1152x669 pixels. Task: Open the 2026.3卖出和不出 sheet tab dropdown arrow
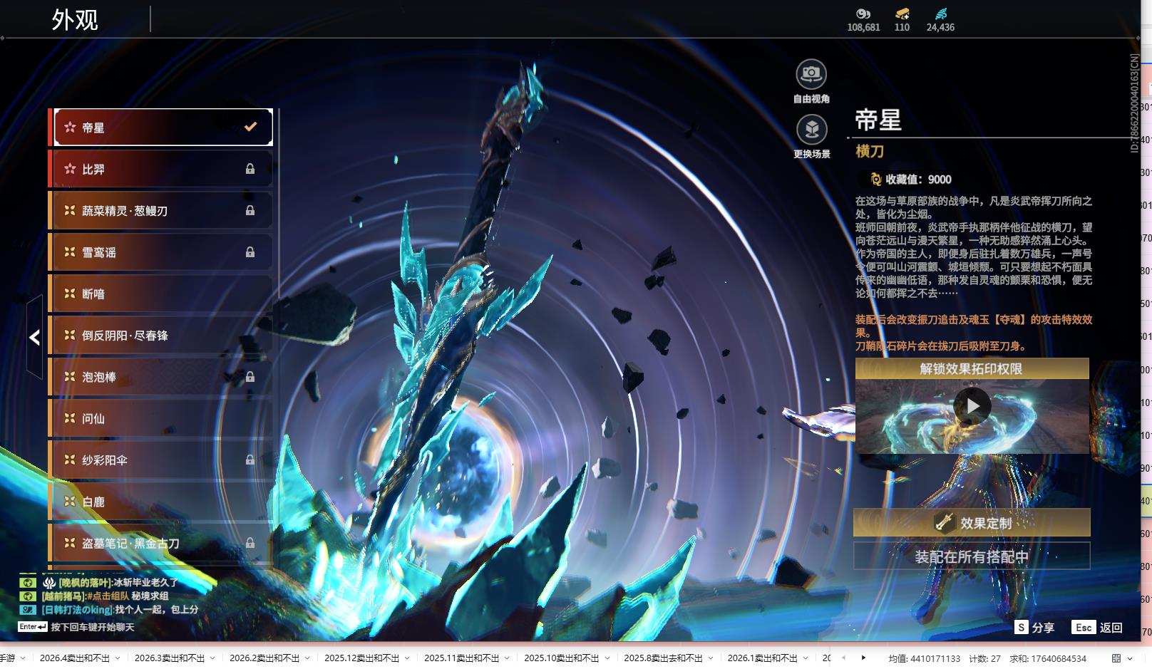click(212, 658)
